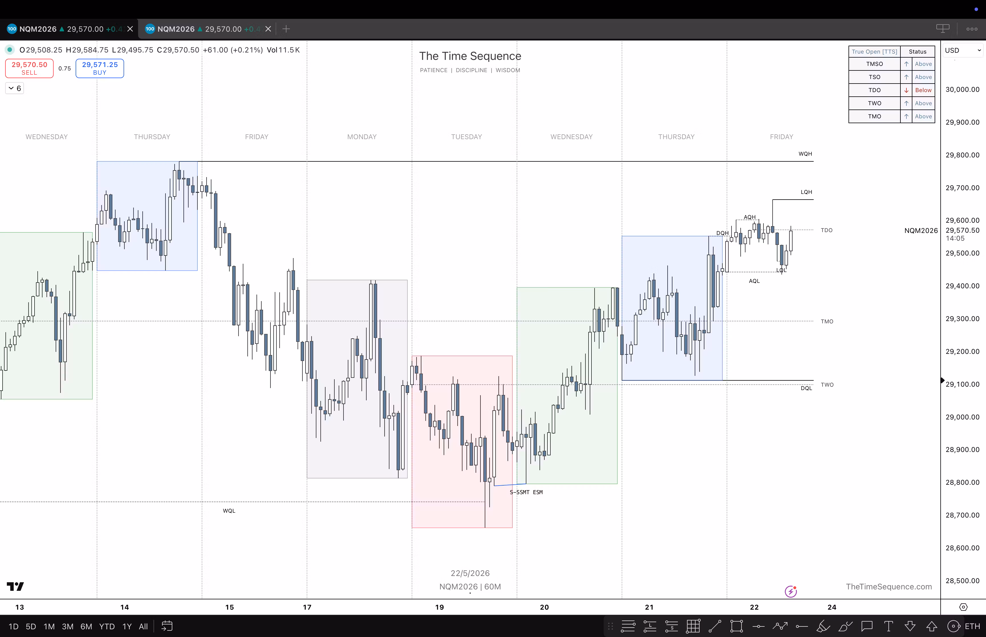This screenshot has width=986, height=637.
Task: Click date 19 on the time axis
Action: (x=439, y=607)
